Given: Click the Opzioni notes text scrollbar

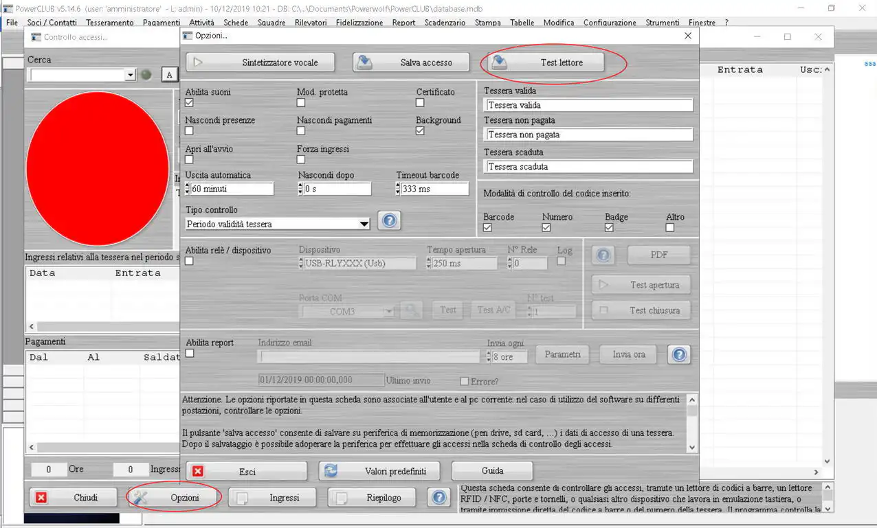Looking at the screenshot, I should click(692, 423).
